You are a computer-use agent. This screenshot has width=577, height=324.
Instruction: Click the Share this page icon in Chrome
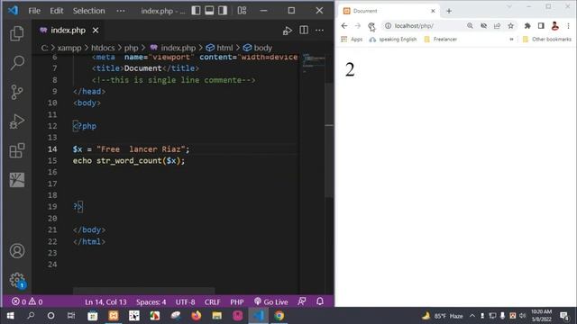click(x=497, y=26)
